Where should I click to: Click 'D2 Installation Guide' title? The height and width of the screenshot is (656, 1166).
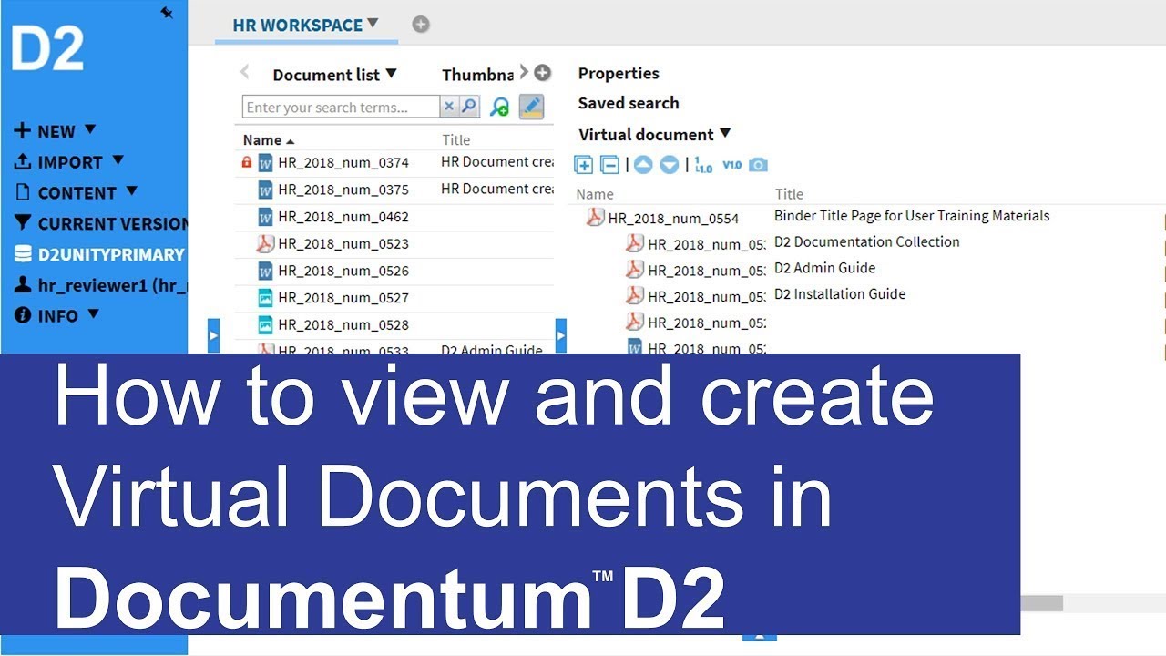[840, 293]
